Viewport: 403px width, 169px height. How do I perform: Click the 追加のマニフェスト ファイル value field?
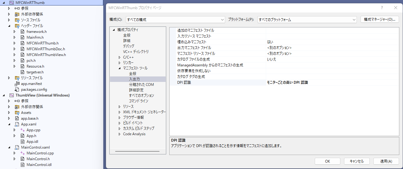[332, 30]
